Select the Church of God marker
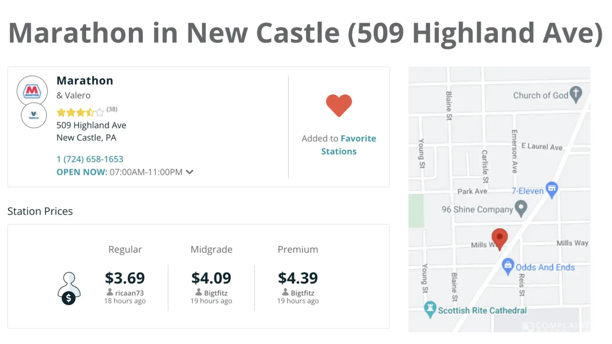612x344 pixels. (x=576, y=94)
